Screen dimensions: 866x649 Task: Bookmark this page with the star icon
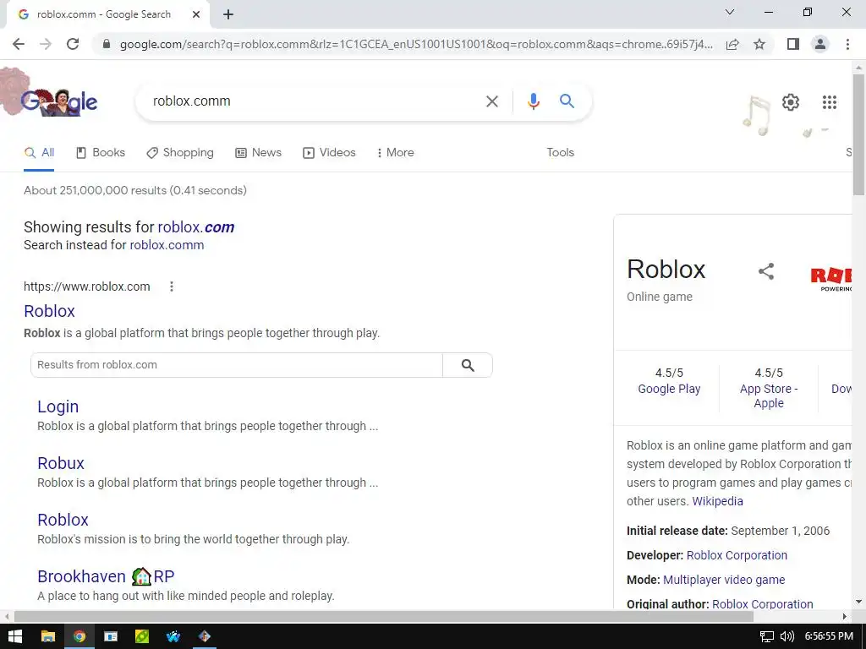(759, 44)
